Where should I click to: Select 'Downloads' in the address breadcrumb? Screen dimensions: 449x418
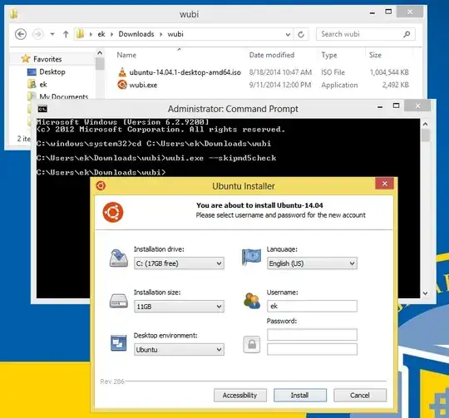pyautogui.click(x=136, y=34)
